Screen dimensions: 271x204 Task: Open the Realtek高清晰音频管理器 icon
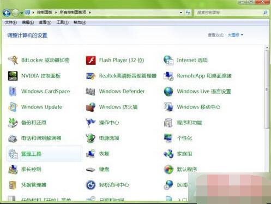[91, 76]
